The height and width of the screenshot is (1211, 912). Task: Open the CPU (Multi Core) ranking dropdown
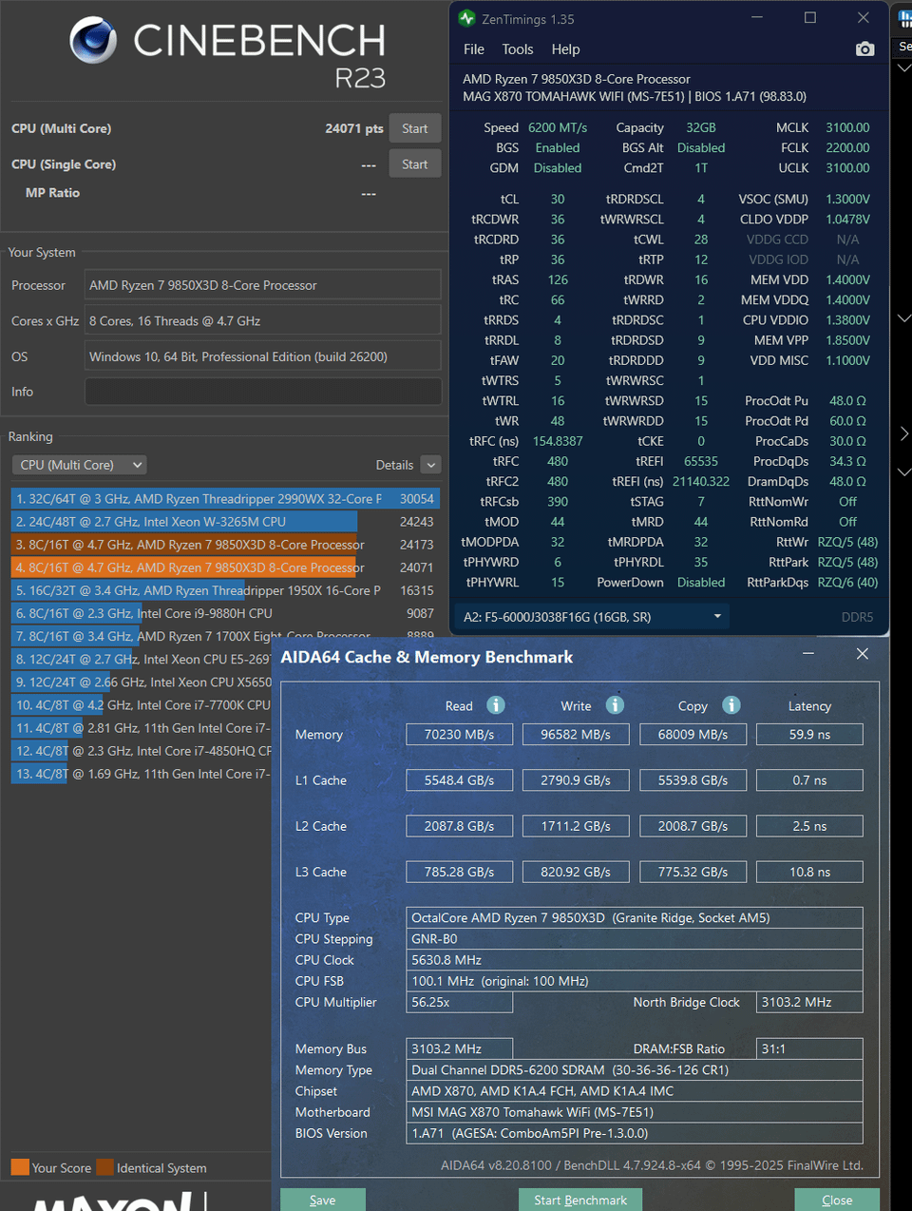81,465
